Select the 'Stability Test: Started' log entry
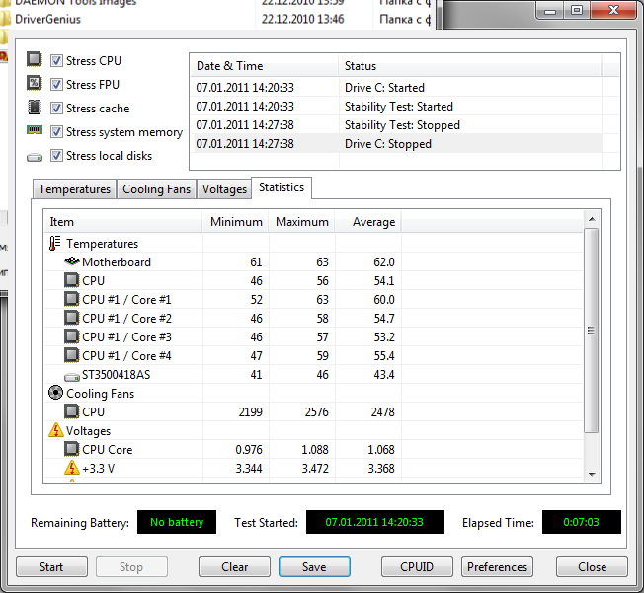This screenshot has width=644, height=593. (396, 107)
